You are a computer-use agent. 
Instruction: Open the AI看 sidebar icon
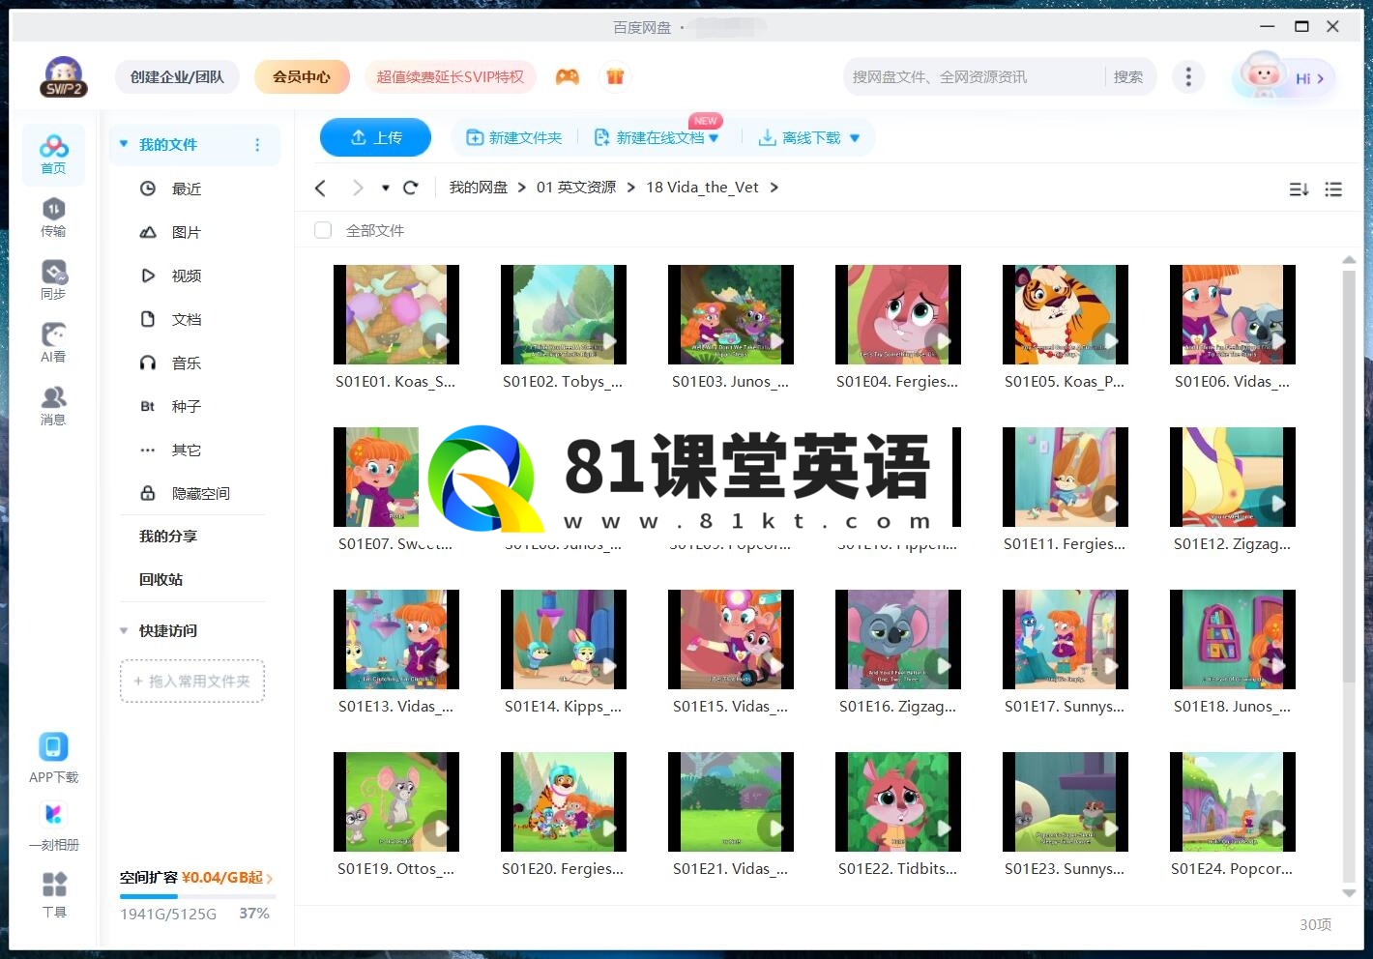pos(53,342)
